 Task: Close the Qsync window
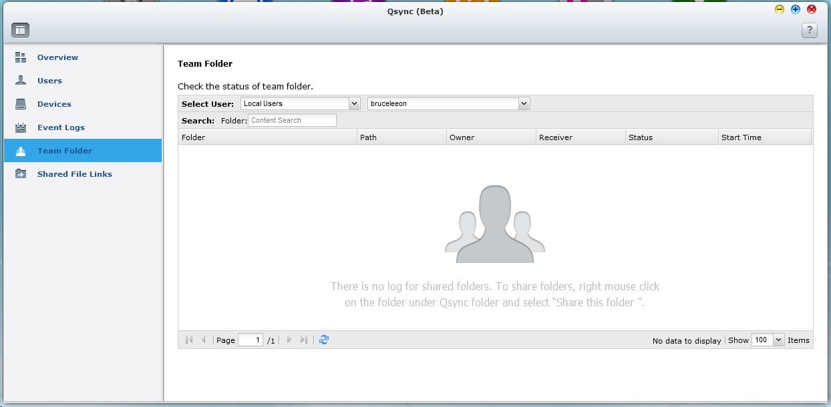(x=812, y=9)
